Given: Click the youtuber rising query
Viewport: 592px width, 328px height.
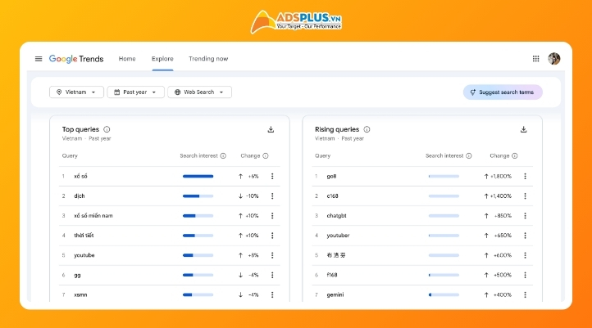Looking at the screenshot, I should (x=338, y=236).
